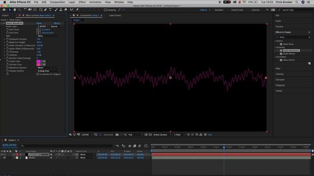Choose the Rectangle shape tool
The height and width of the screenshot is (176, 314).
41,10
